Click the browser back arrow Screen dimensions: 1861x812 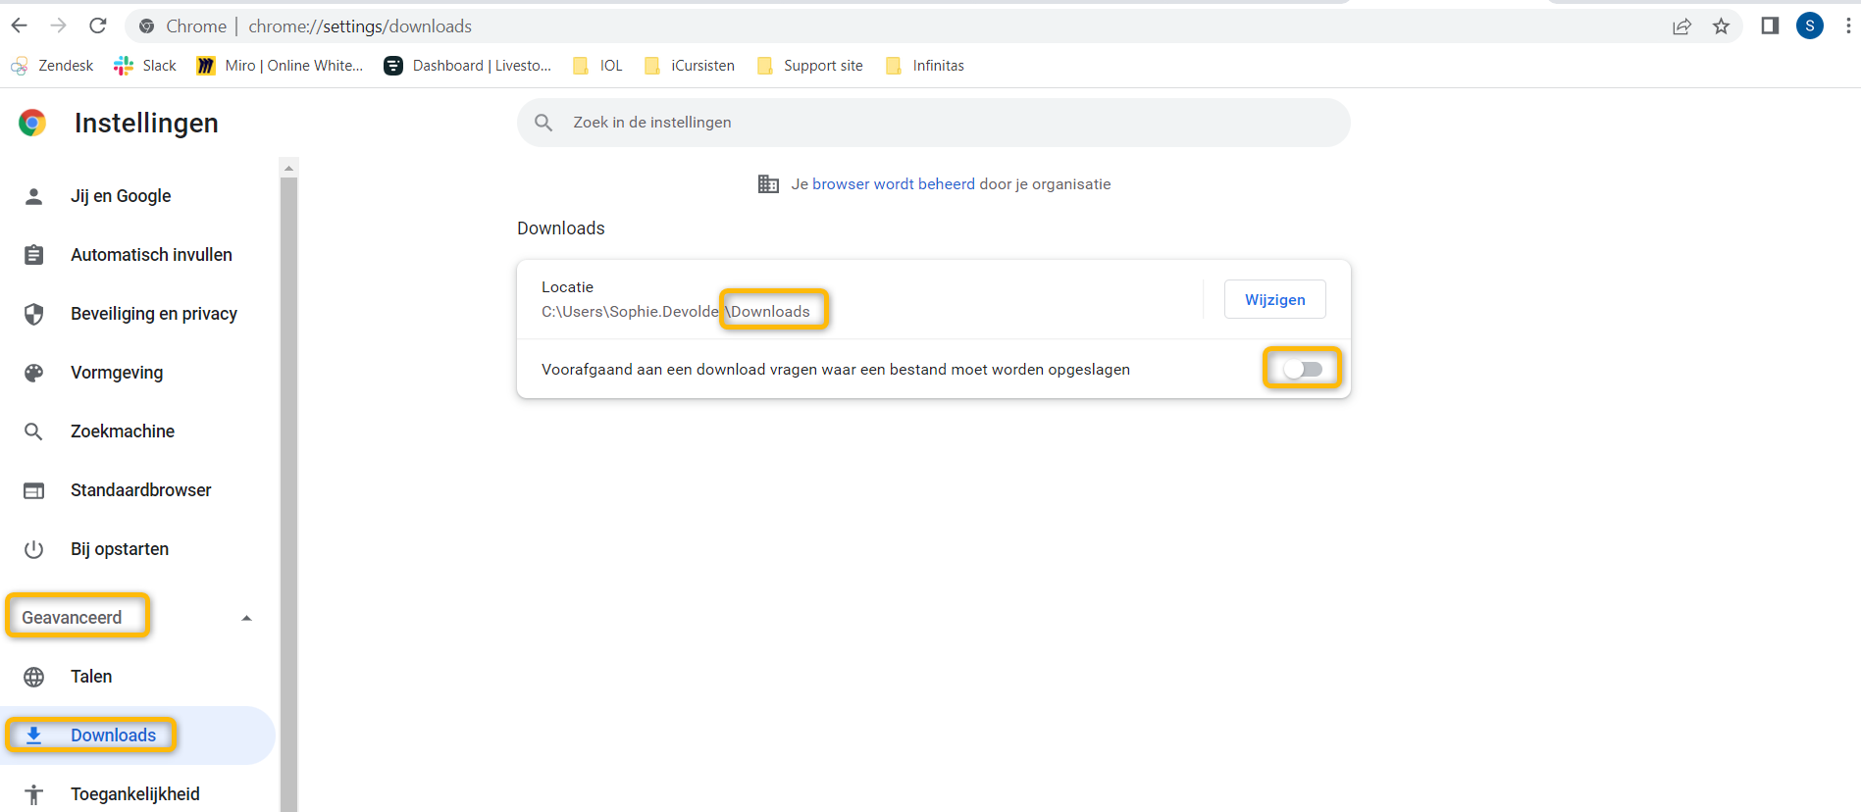20,25
